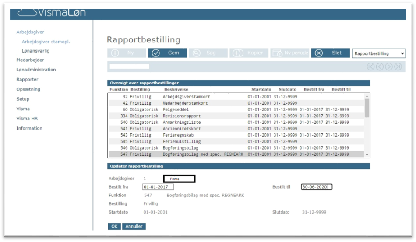Screen dimensions: 416x242
Task: Click the Bestilling column header
Action: pyautogui.click(x=140, y=89)
